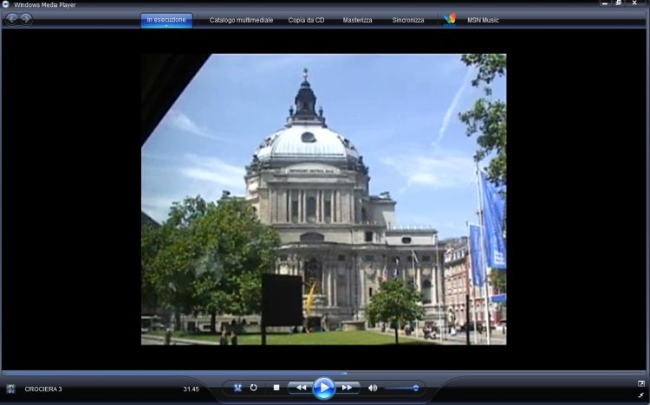The width and height of the screenshot is (650, 405).
Task: Go forward using the forward arrow
Action: [x=26, y=19]
